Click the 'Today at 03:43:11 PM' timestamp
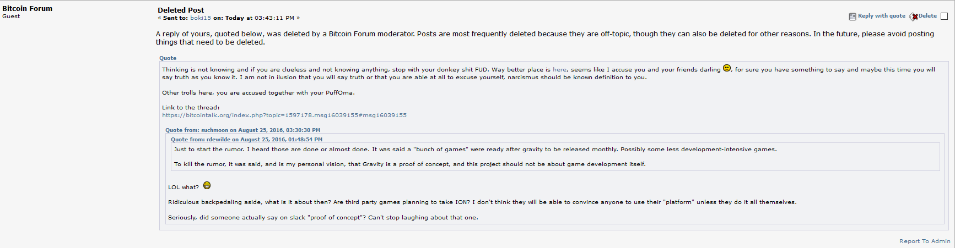Image resolution: width=955 pixels, height=248 pixels. click(260, 18)
